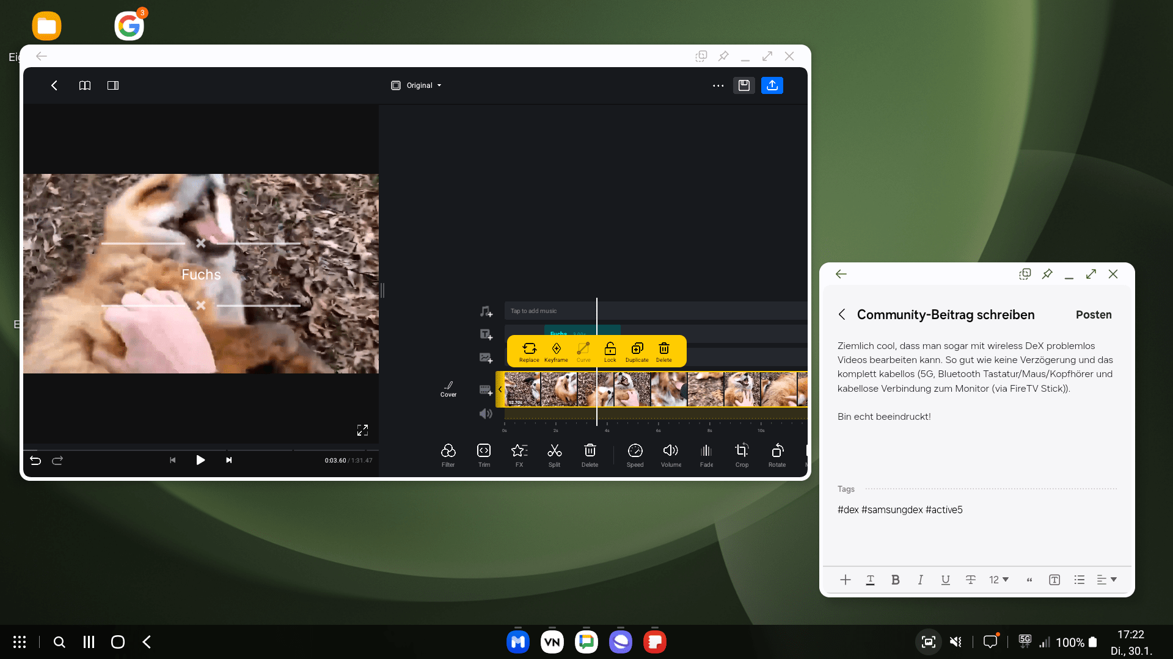This screenshot has height=659, width=1173.
Task: Add a Keyframe from the yellow popup
Action: (x=556, y=352)
